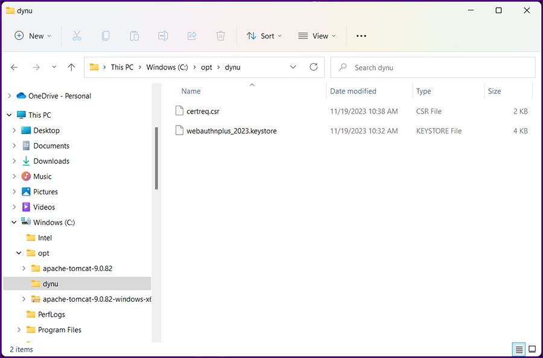Click the Copy icon in toolbar
543x358 pixels.
(x=106, y=36)
